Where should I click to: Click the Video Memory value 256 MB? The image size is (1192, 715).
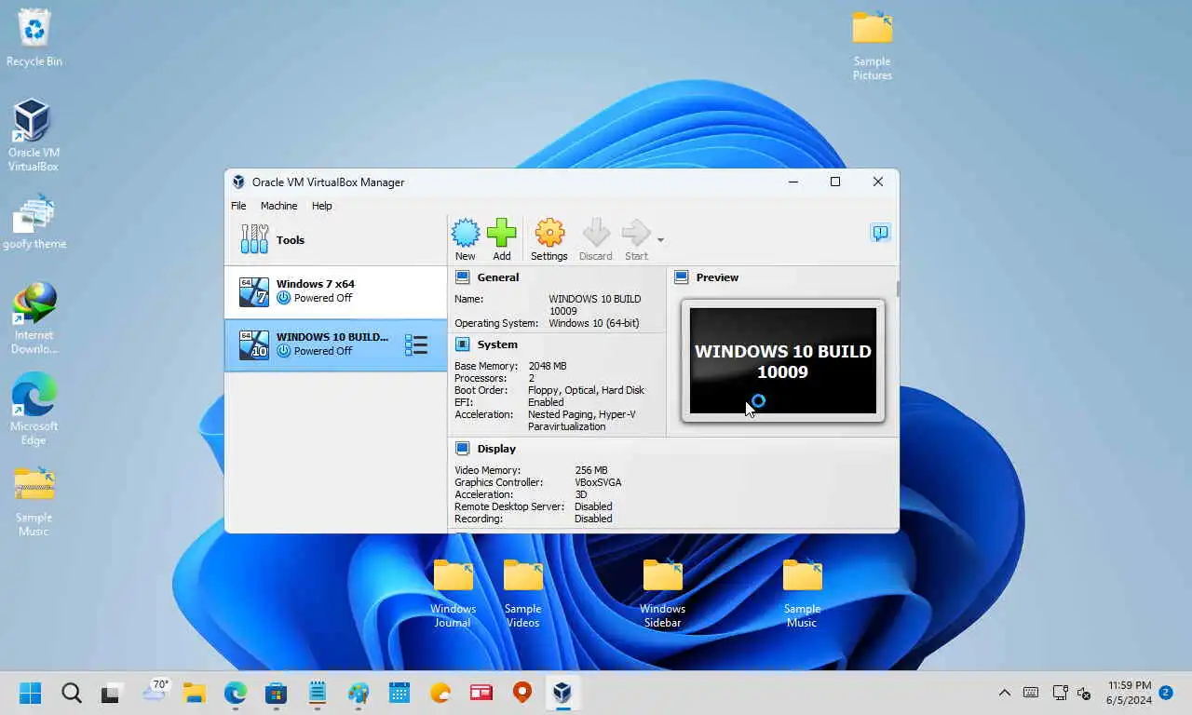point(591,470)
